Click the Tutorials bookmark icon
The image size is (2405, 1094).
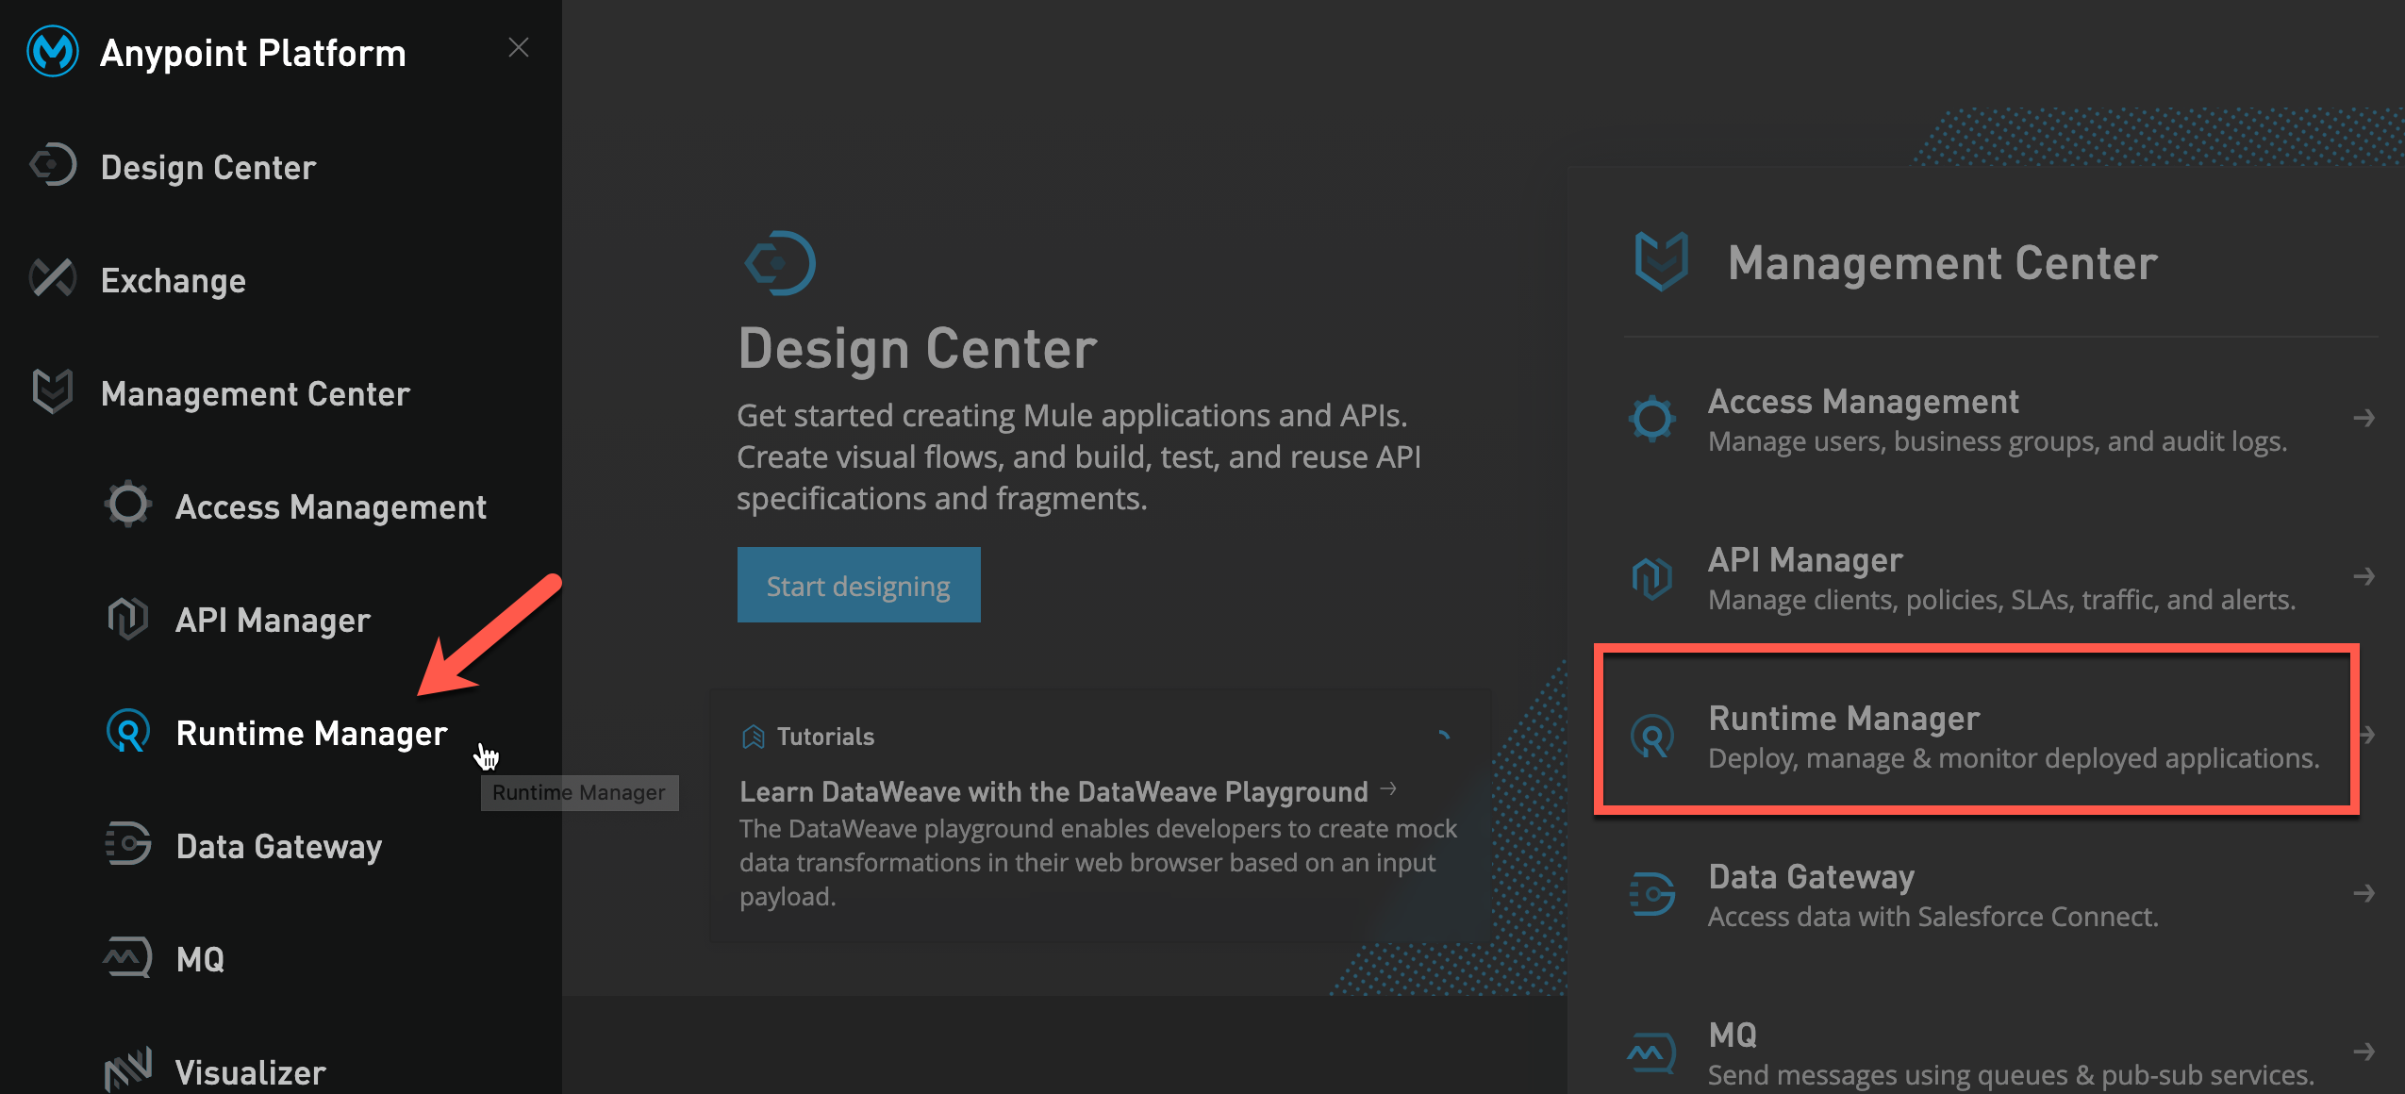point(753,737)
